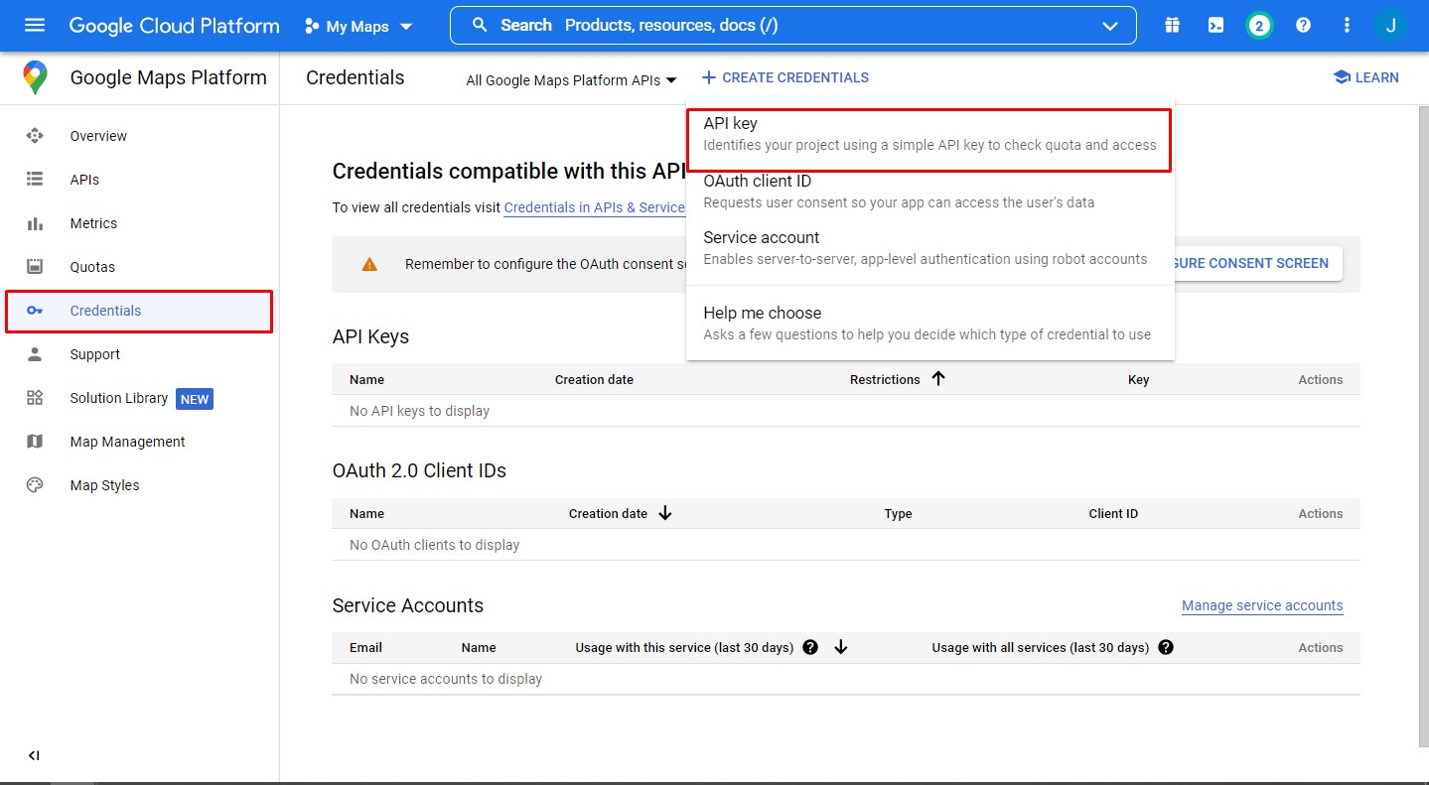
Task: Sort service accounts usage with down arrow
Action: pyautogui.click(x=841, y=647)
